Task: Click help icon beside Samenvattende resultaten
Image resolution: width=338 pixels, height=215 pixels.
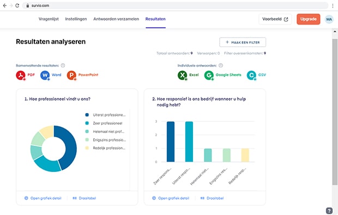Action: (x=63, y=65)
